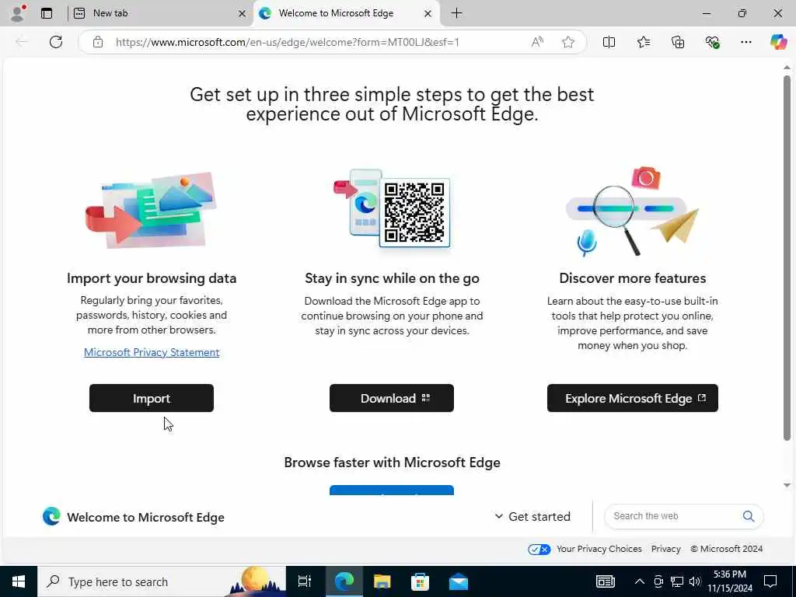Open the Microsoft Privacy Statement link
796x597 pixels.
(x=152, y=352)
